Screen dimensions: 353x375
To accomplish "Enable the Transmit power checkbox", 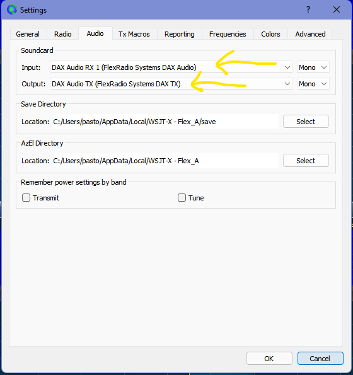I will coord(26,198).
